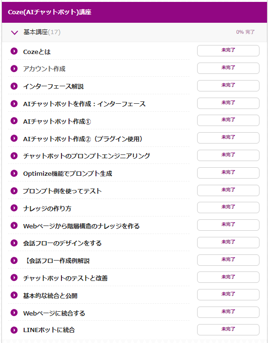The image size is (268, 343).
Task: Click play icon beside ナレッジの作り方
Action: pyautogui.click(x=14, y=208)
